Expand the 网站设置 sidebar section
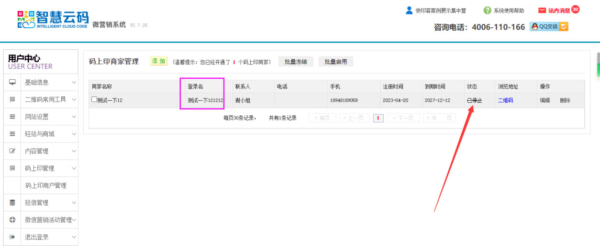This screenshot has width=600, height=246. (48, 117)
